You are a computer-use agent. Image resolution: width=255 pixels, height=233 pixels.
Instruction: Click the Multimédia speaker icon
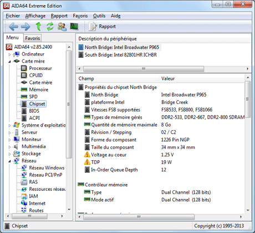16,146
